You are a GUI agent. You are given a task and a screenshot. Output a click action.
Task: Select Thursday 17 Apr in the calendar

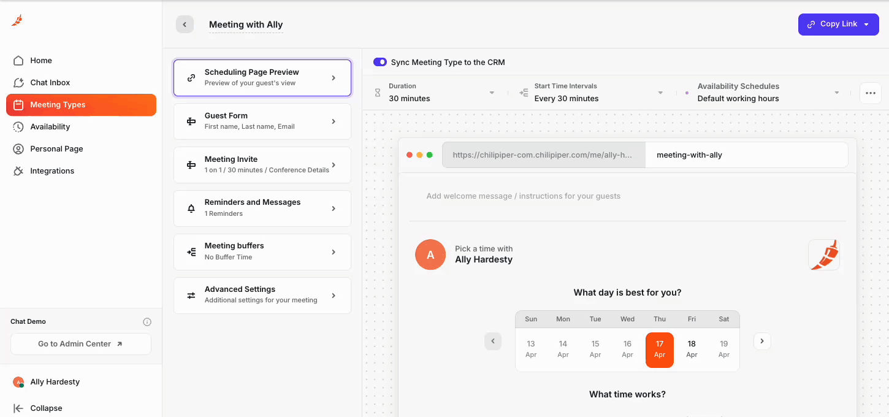pyautogui.click(x=660, y=350)
